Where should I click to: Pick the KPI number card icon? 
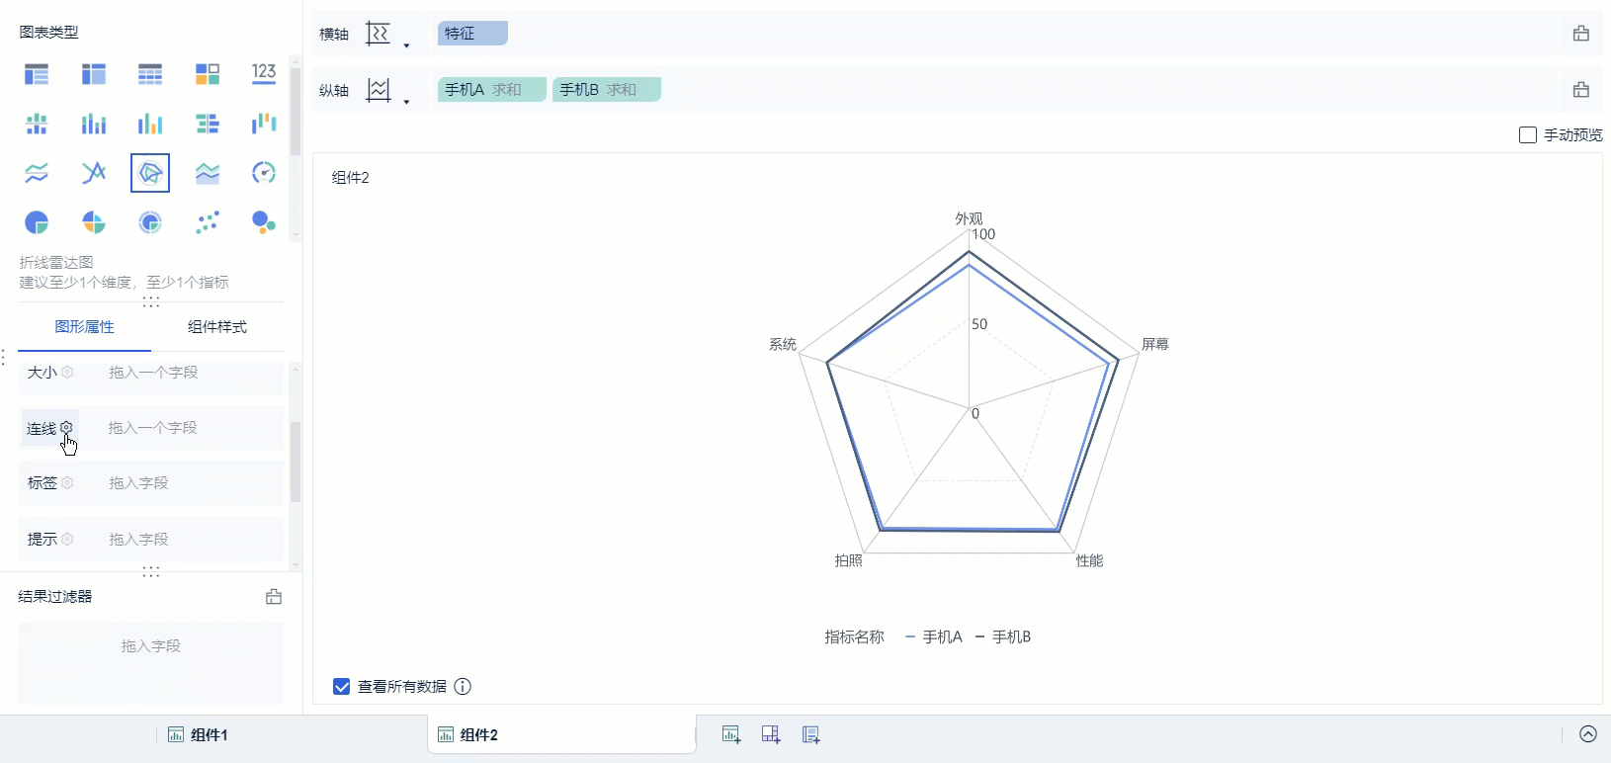(x=264, y=73)
